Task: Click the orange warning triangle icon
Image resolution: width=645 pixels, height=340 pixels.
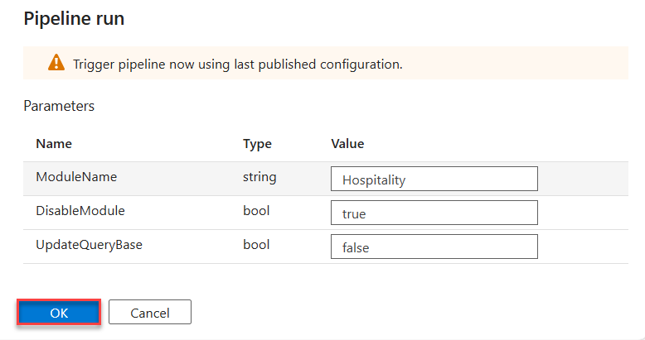Action: click(56, 63)
